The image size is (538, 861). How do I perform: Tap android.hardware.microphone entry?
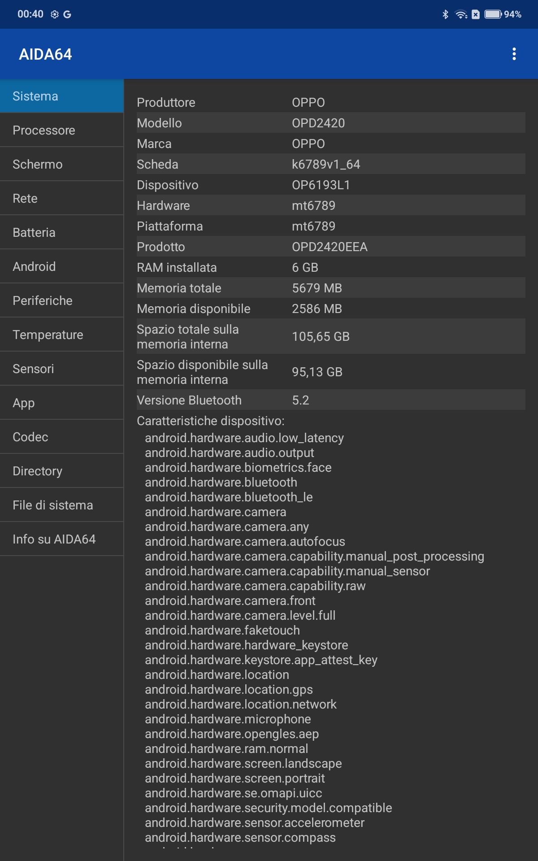[x=228, y=719]
